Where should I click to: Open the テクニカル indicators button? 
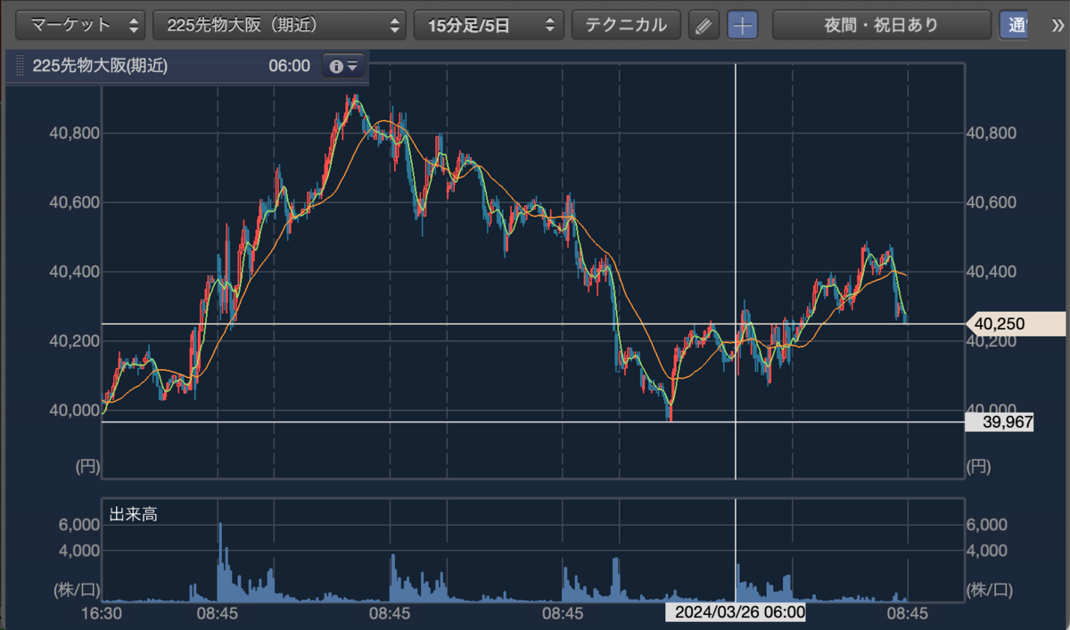pos(626,25)
